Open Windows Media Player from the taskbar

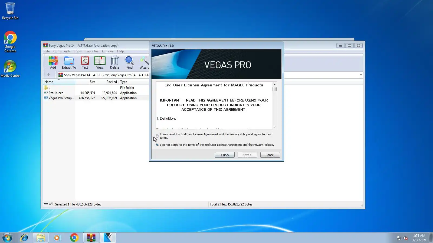pyautogui.click(x=57, y=238)
